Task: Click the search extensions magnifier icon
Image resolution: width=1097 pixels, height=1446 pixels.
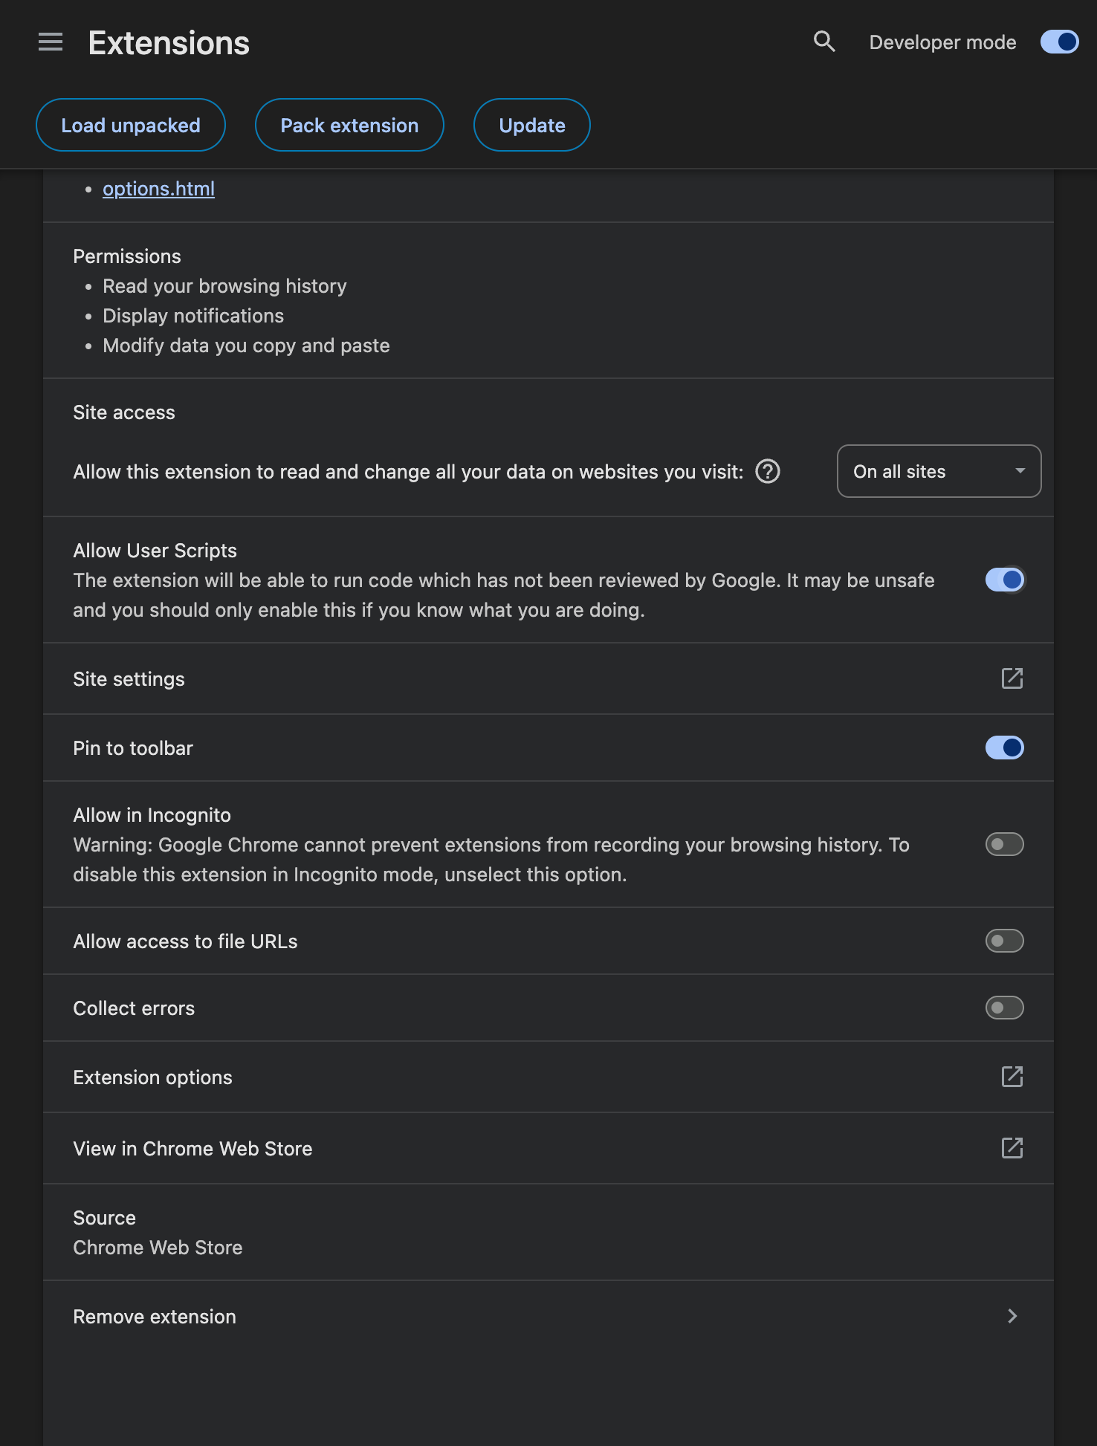Action: [x=824, y=42]
